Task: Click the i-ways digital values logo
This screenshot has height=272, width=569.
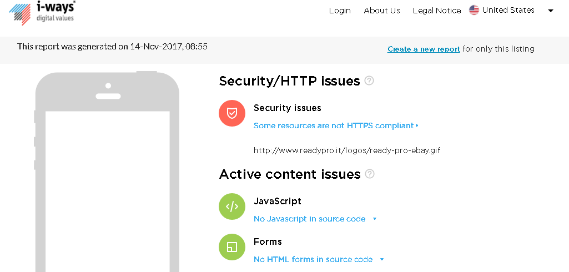Action: pos(42,12)
